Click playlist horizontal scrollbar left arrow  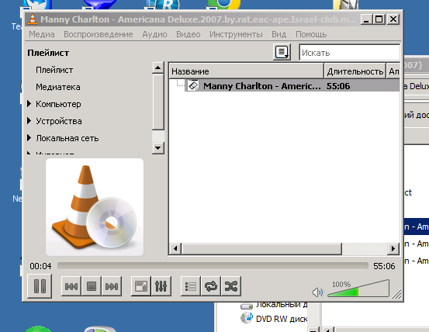175,248
